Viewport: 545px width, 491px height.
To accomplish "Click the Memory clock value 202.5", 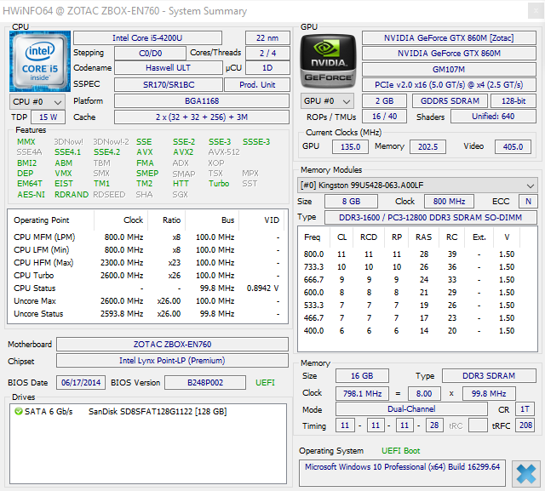I will click(427, 146).
